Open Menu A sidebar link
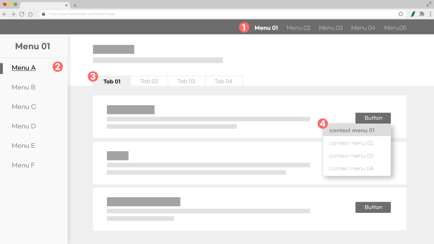The image size is (434, 244). [24, 68]
